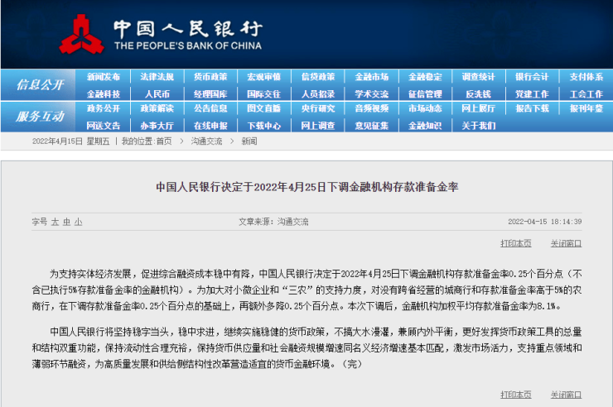Open the 国际交往 link
613x407 pixels.
point(264,94)
